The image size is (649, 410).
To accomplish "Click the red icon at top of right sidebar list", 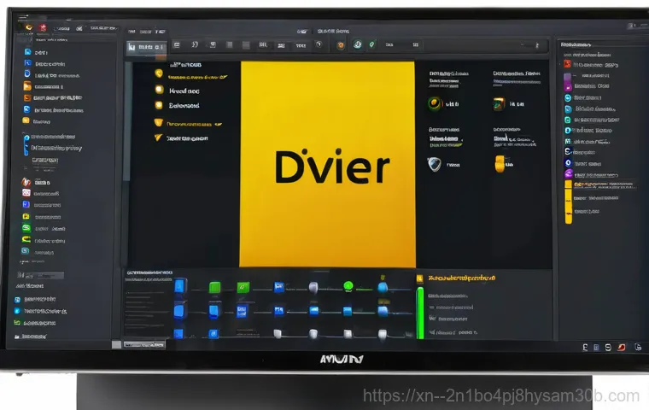I will 568,65.
